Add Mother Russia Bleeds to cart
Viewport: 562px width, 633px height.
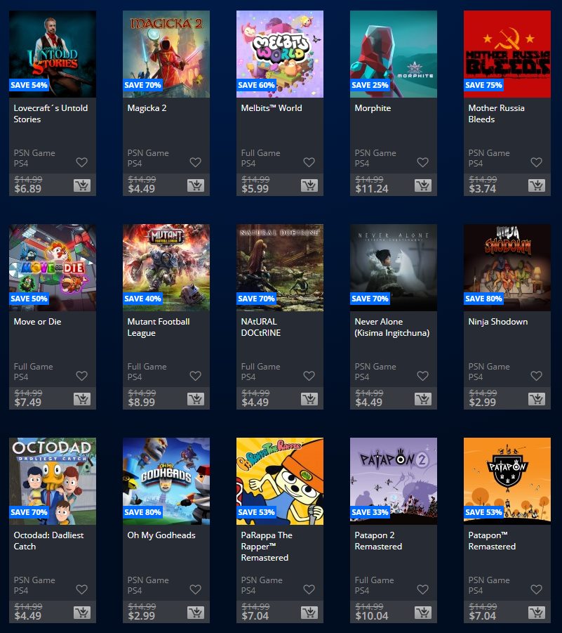tap(537, 185)
